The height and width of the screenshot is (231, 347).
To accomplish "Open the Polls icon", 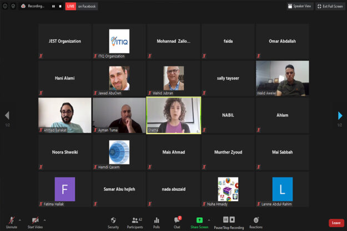I will pyautogui.click(x=157, y=222).
